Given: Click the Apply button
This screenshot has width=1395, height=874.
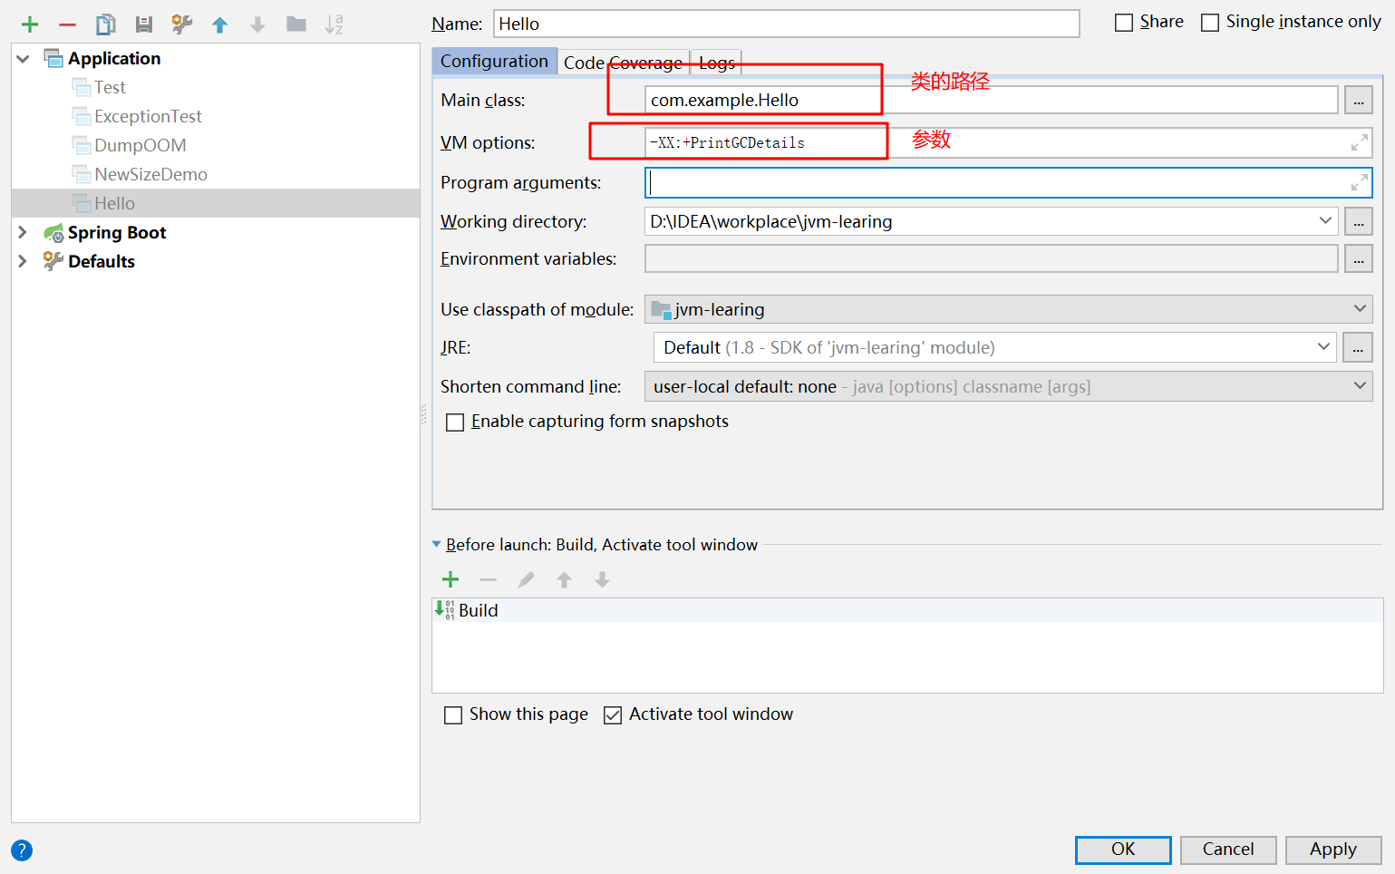Looking at the screenshot, I should (x=1333, y=850).
